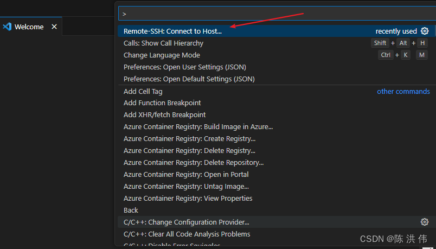Image resolution: width=436 pixels, height=249 pixels.
Task: Click the VS Code icon on Welcome tab
Action: pos(7,27)
